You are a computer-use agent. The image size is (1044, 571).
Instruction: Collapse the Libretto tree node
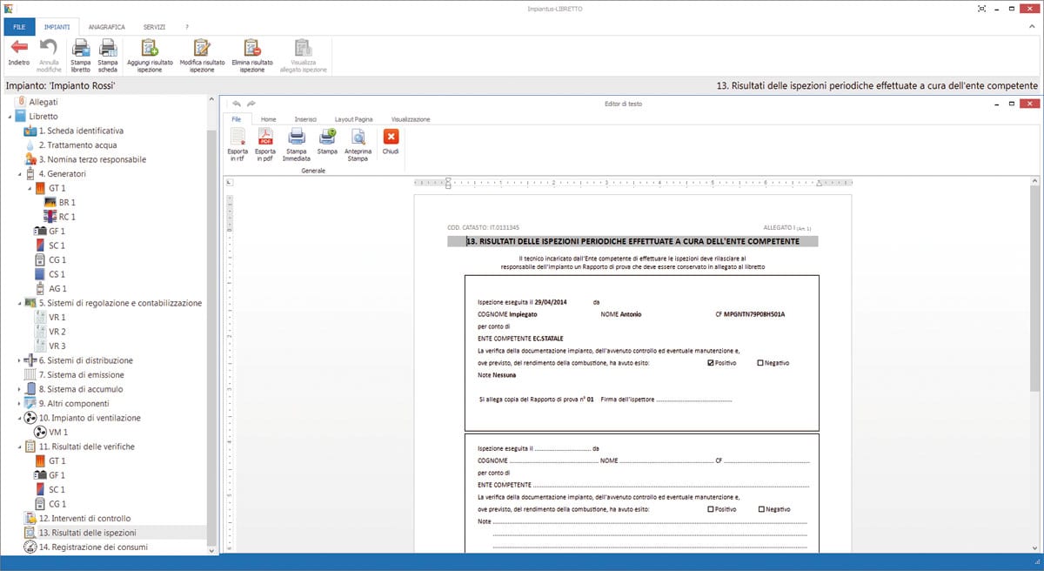pos(10,116)
